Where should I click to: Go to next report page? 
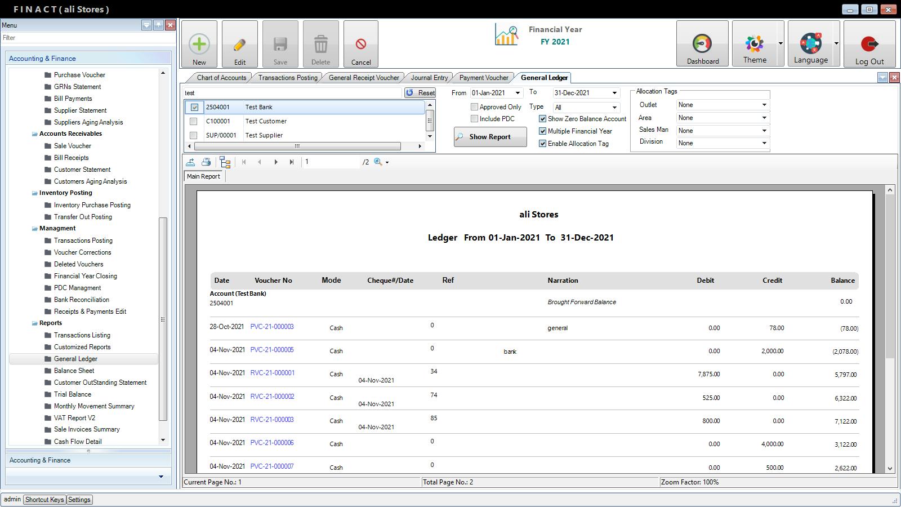tap(276, 162)
